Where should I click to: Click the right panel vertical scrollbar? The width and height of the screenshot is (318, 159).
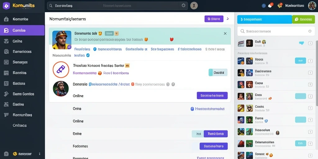[x=317, y=73]
